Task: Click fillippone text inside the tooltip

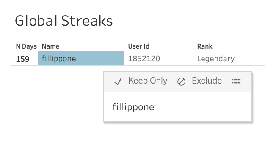Action: pyautogui.click(x=133, y=107)
